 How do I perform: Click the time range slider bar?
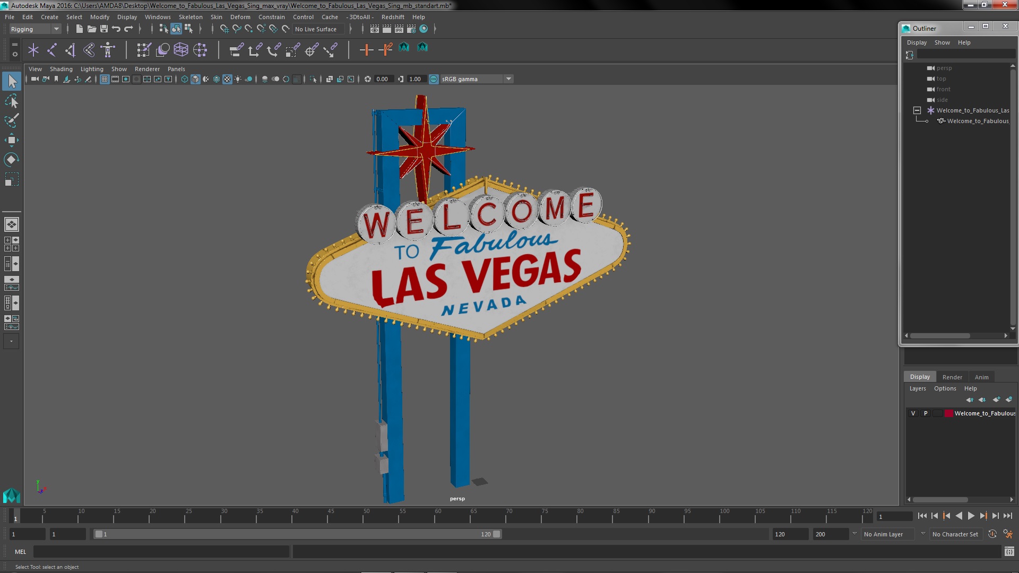(x=297, y=534)
